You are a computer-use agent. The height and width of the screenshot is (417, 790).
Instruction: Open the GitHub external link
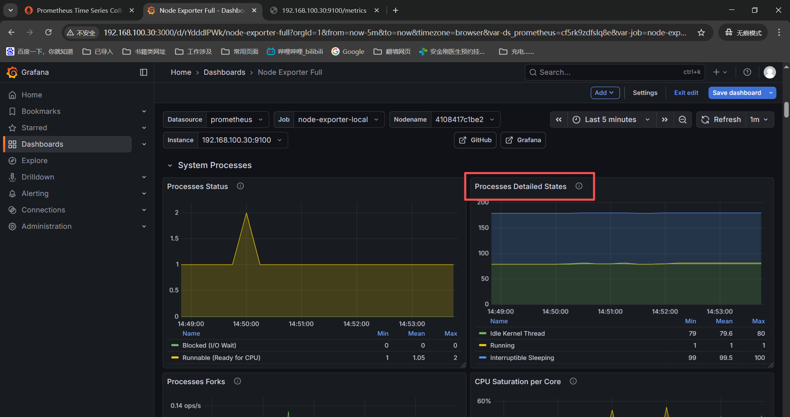pos(475,140)
